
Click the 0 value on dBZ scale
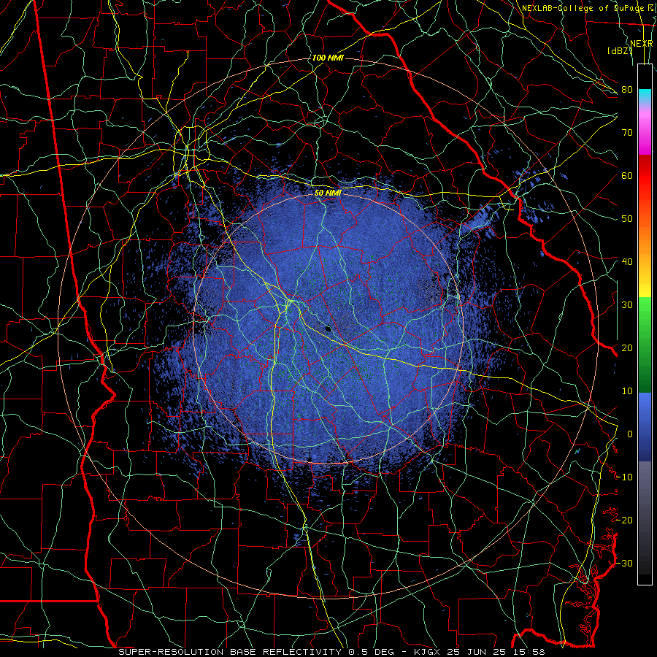click(629, 434)
